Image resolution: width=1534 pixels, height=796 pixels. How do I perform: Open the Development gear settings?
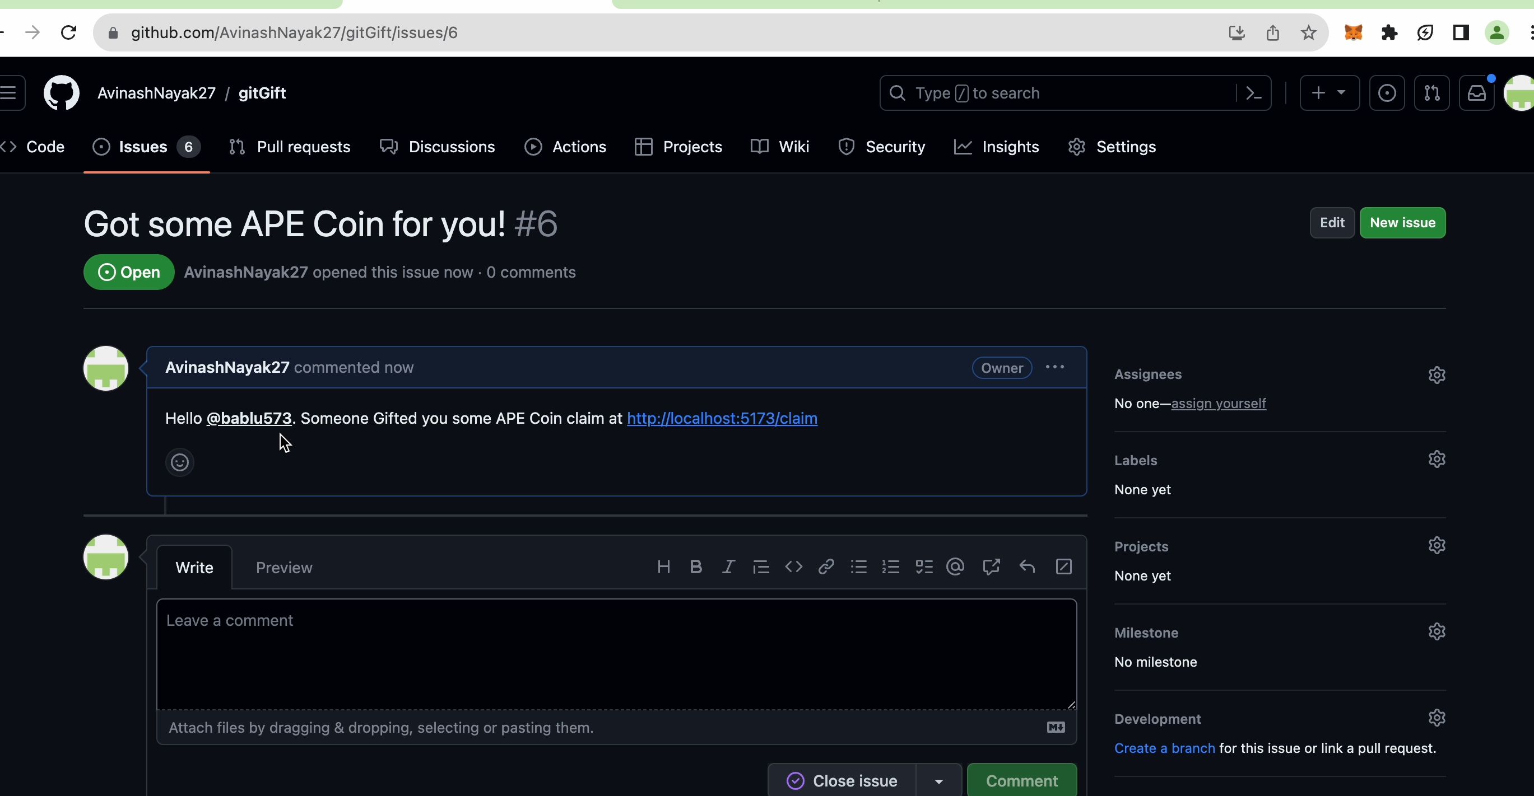tap(1437, 718)
